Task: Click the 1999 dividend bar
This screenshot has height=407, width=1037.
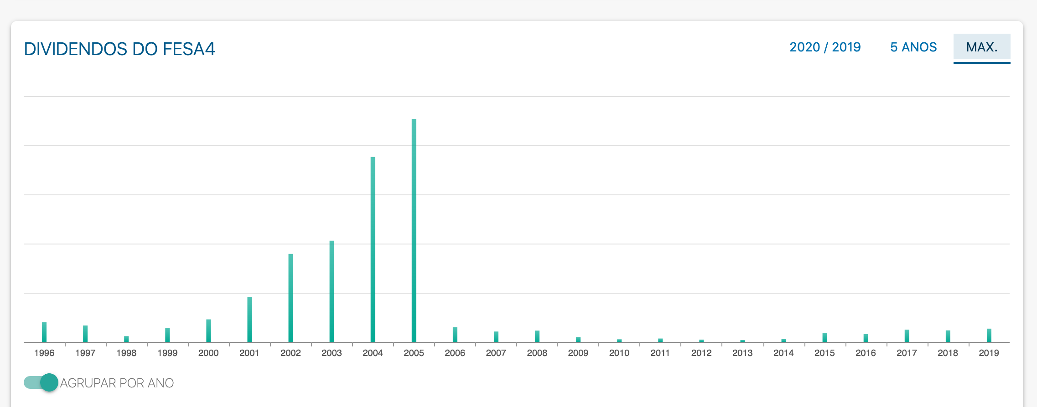Action: [167, 335]
